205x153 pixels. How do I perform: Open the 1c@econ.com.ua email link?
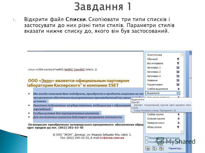[112, 138]
